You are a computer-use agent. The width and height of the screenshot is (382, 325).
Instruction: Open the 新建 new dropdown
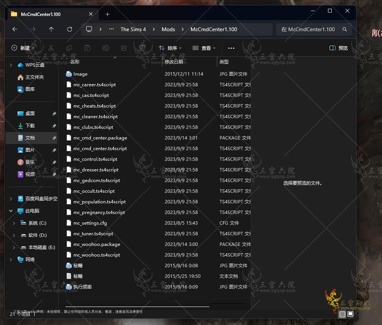23,48
